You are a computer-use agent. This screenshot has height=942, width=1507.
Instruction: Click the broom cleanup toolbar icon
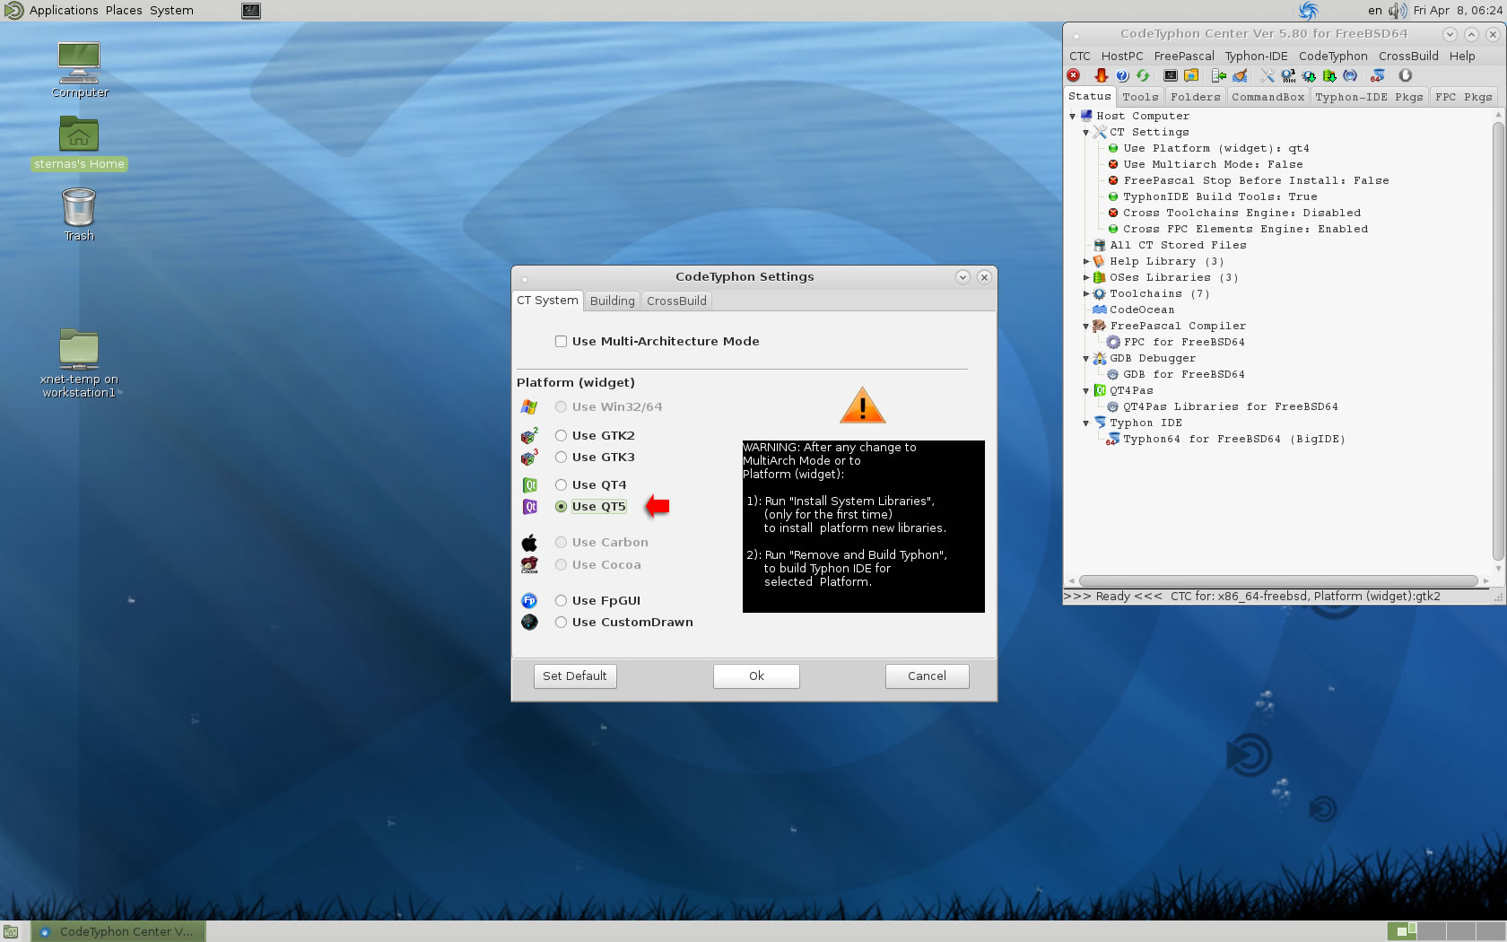1240,75
